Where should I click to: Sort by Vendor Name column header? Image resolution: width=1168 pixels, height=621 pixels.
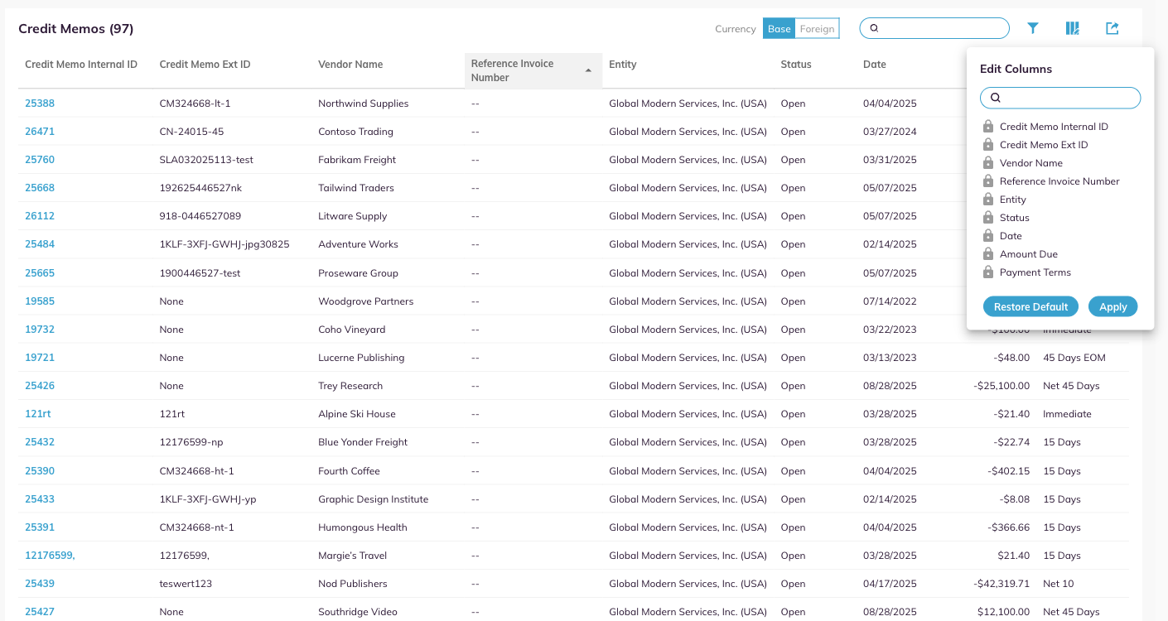350,65
